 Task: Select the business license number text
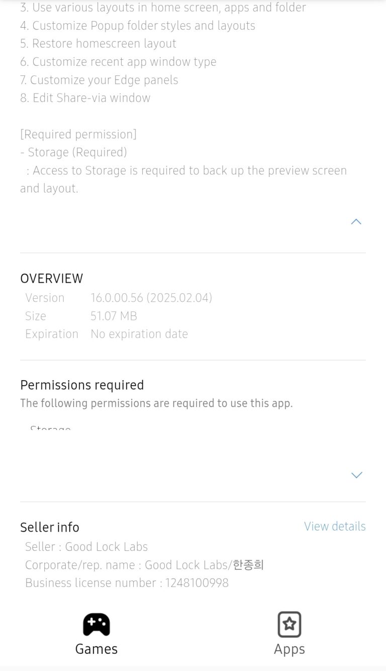click(x=127, y=582)
